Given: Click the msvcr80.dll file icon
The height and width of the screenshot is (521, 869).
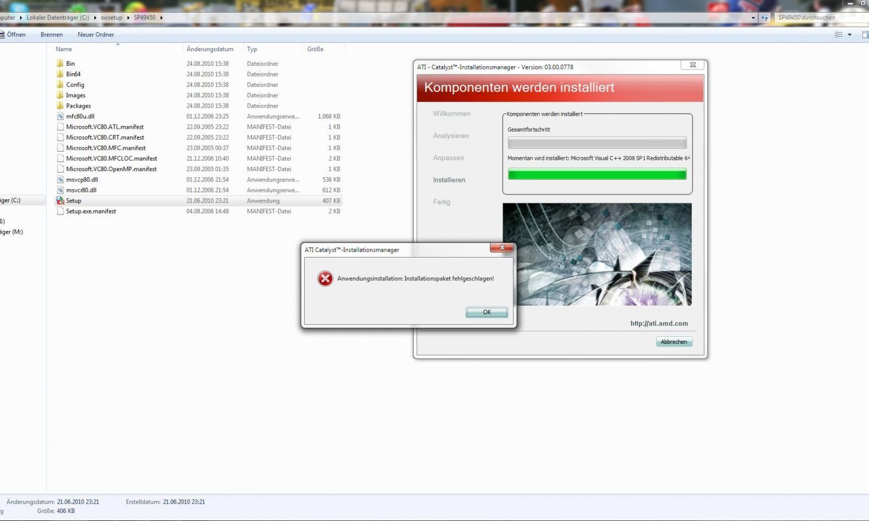Looking at the screenshot, I should click(x=60, y=190).
